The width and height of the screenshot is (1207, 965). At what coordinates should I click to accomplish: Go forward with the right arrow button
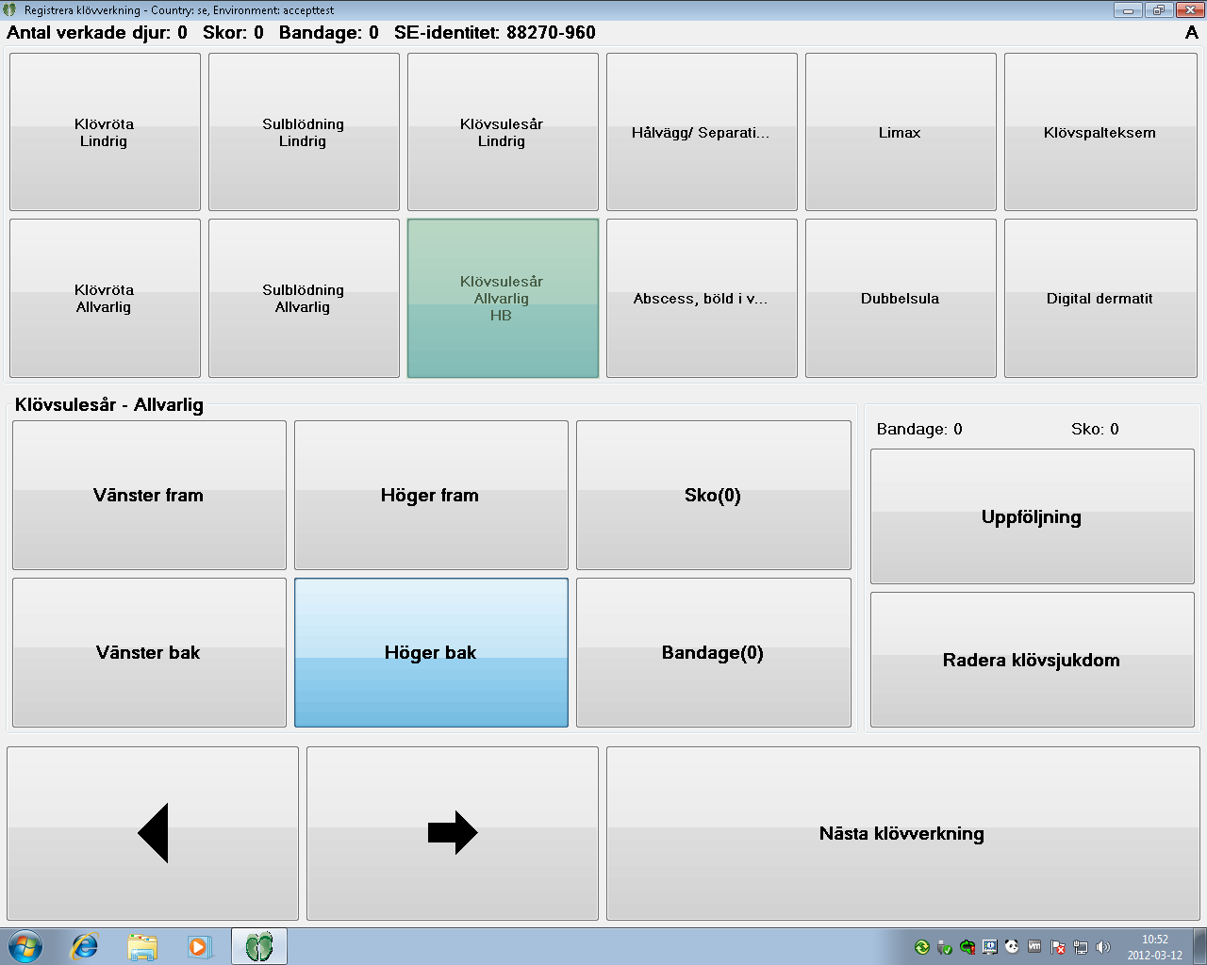click(x=453, y=834)
